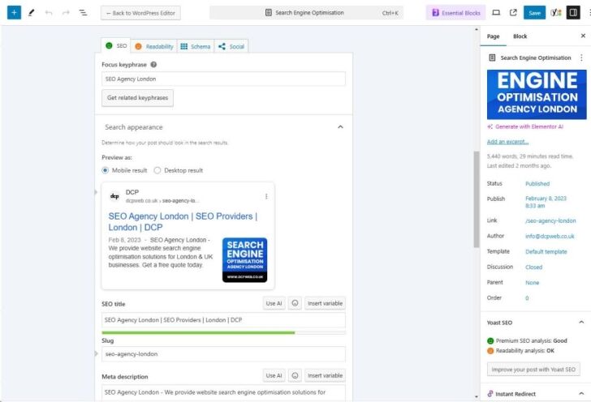Viewport: 591px width, 402px height.
Task: Select the Page tab in sidebar
Action: pos(493,36)
